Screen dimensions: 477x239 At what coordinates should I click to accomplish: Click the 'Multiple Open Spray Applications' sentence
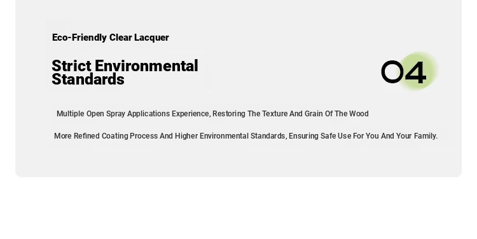(x=212, y=114)
